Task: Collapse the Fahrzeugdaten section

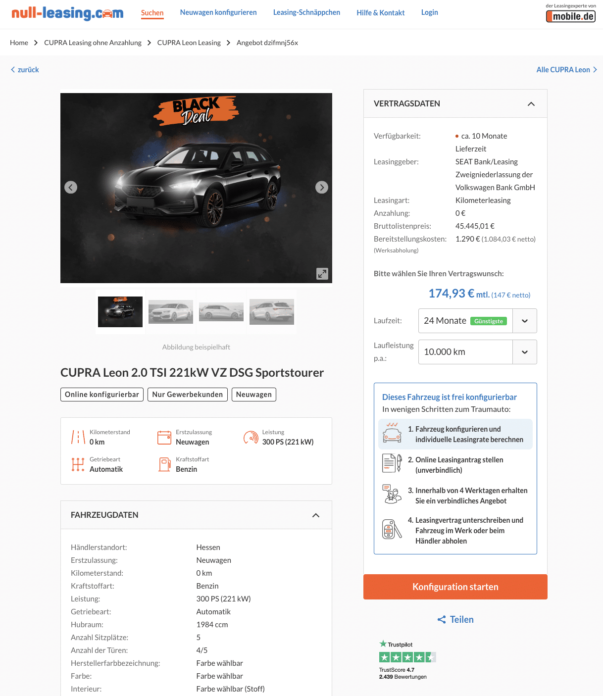Action: [316, 515]
